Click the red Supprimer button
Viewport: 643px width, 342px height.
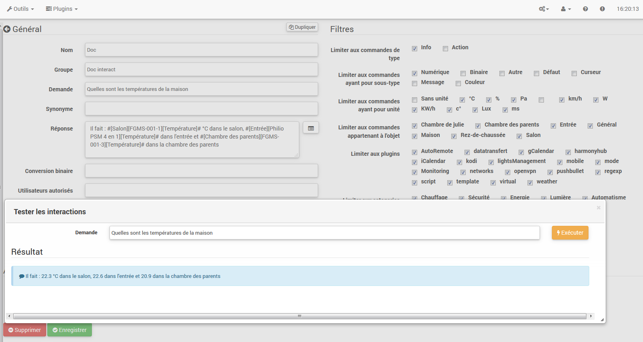click(25, 330)
